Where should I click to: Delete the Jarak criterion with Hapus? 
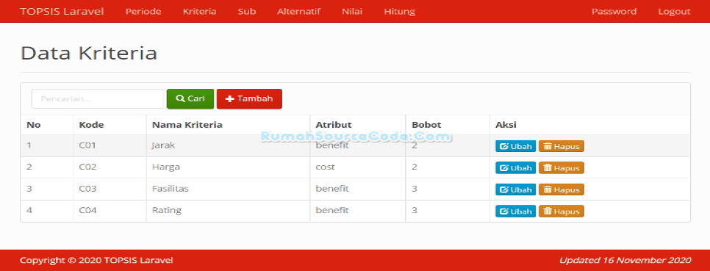(561, 146)
